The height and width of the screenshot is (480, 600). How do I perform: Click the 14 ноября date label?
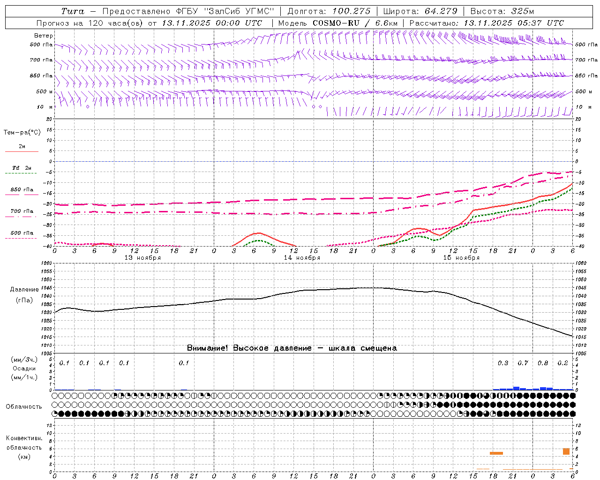(x=302, y=258)
